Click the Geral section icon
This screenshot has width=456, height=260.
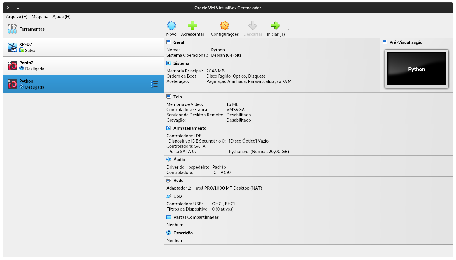(x=169, y=42)
